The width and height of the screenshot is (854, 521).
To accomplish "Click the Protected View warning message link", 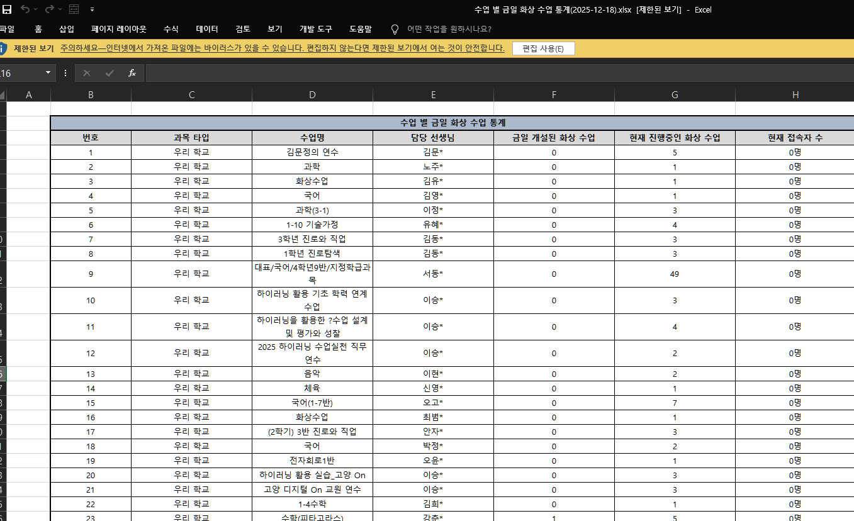I will (x=283, y=48).
